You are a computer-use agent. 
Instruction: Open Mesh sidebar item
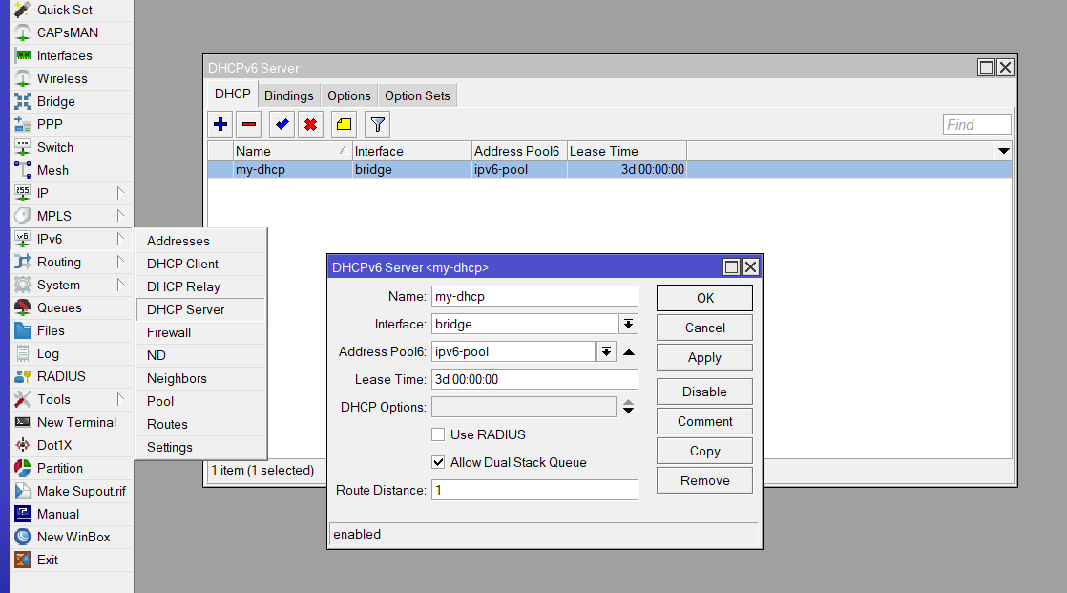click(x=72, y=170)
